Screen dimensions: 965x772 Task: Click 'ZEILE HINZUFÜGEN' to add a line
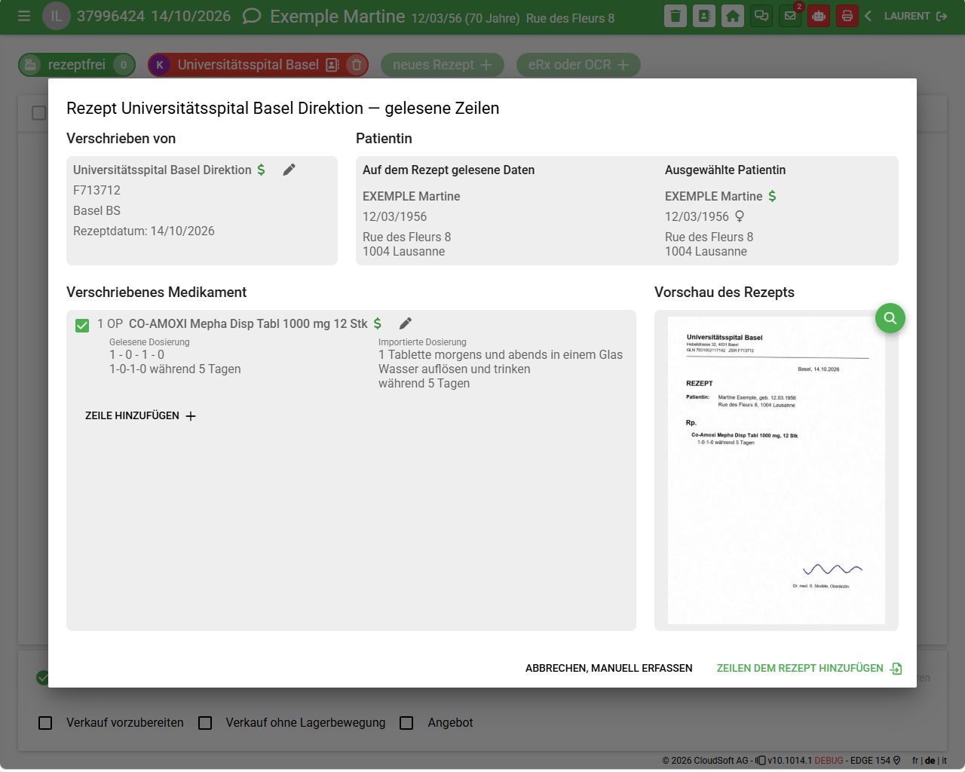click(140, 416)
